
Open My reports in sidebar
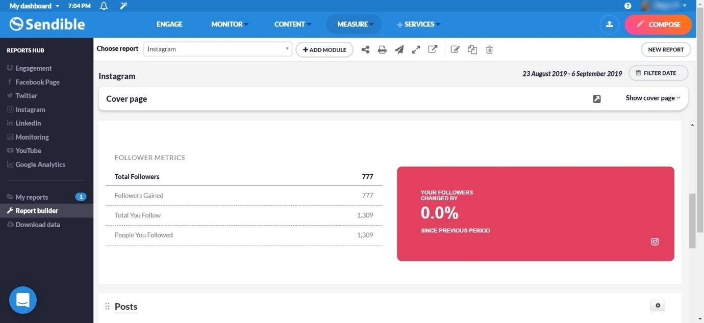(x=46, y=197)
